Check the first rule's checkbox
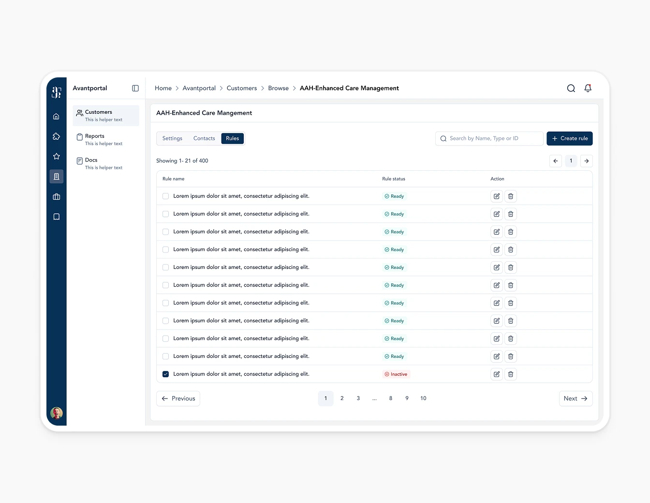 pos(165,196)
